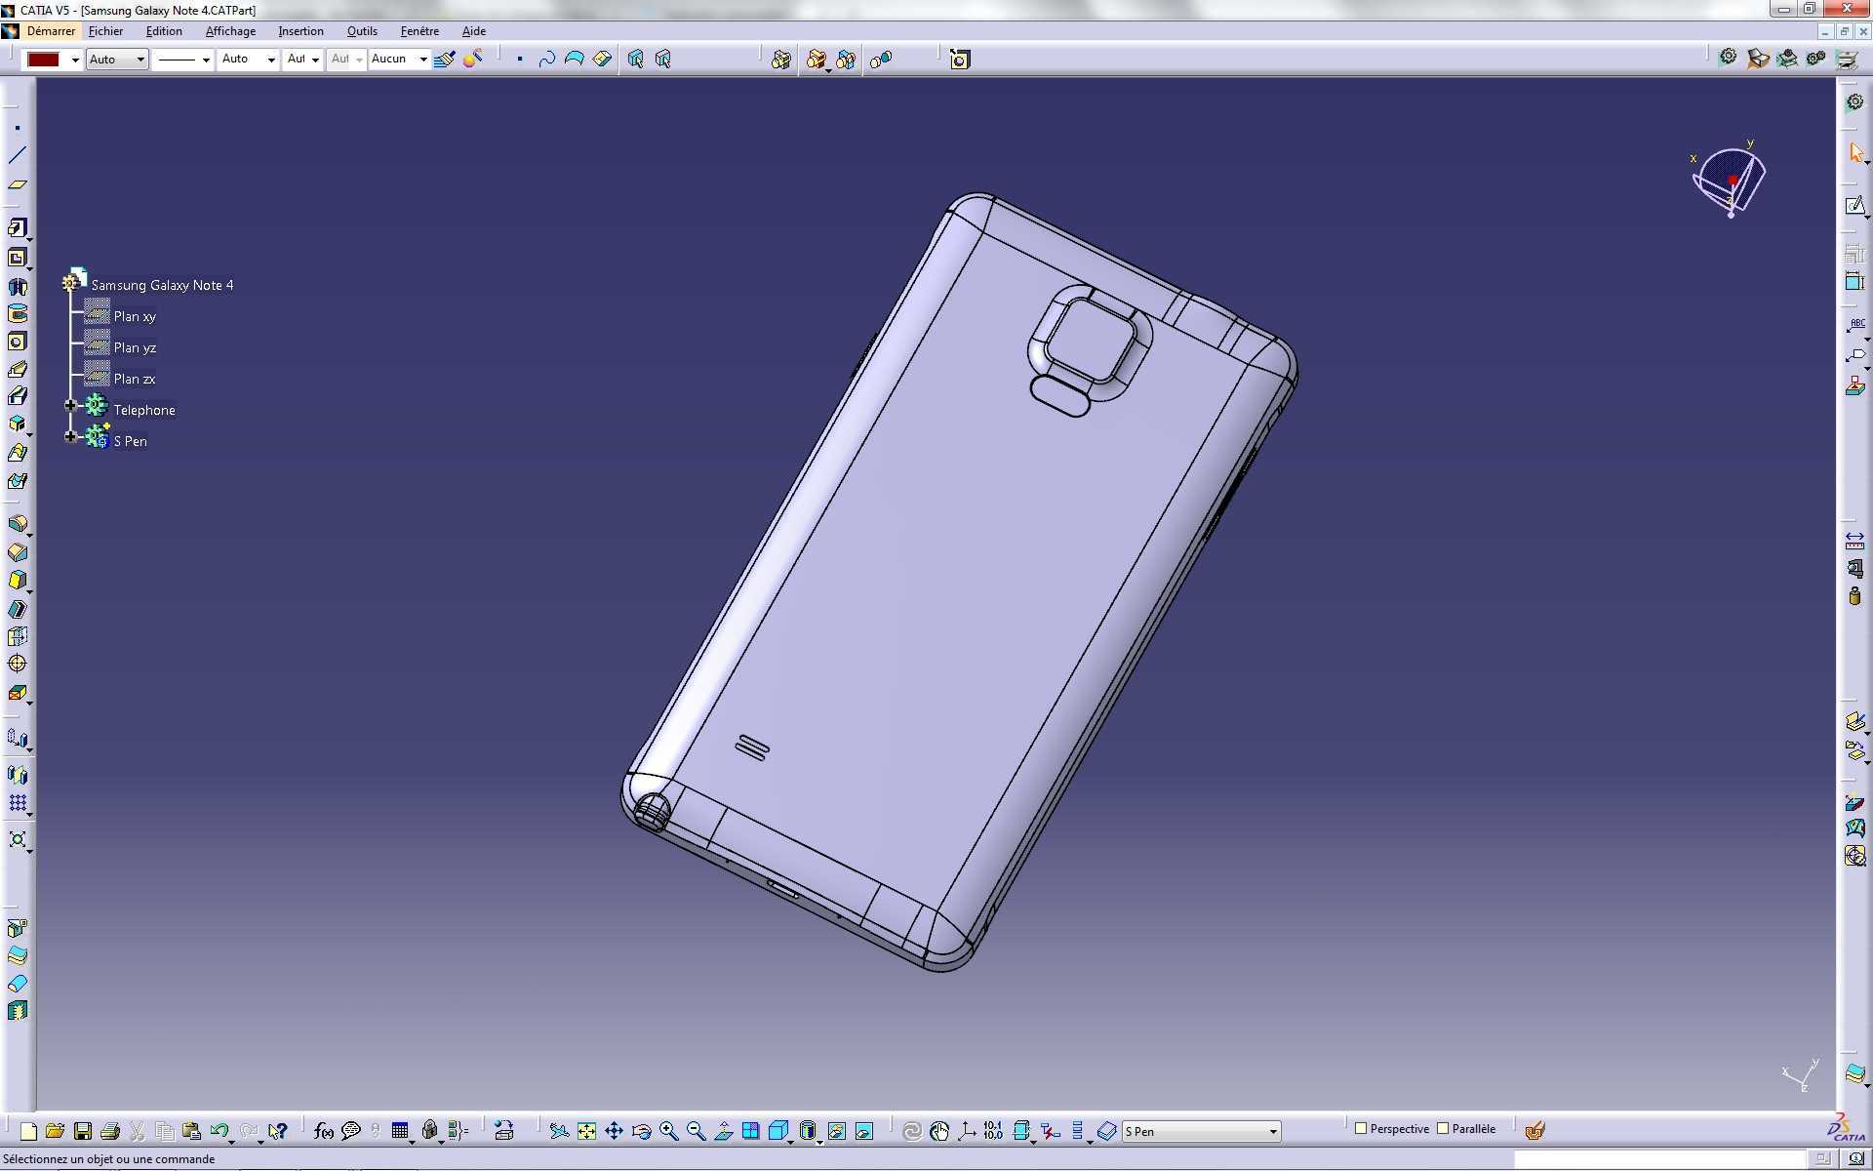The height and width of the screenshot is (1171, 1873).
Task: Open the line type dropdown
Action: click(206, 60)
